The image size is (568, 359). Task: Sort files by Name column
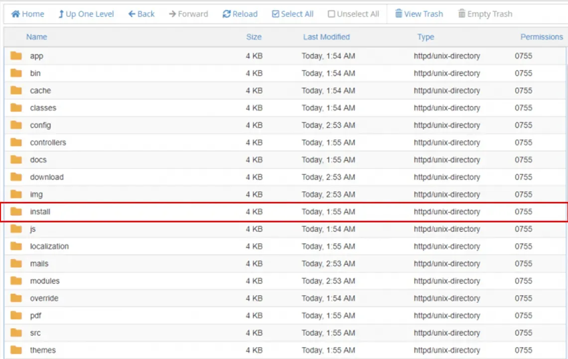tap(36, 37)
